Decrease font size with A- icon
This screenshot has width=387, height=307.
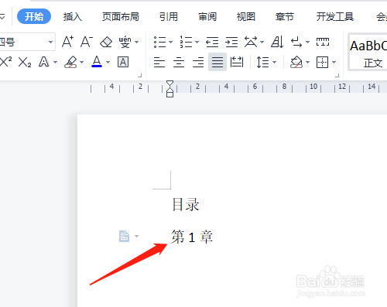pyautogui.click(x=87, y=42)
